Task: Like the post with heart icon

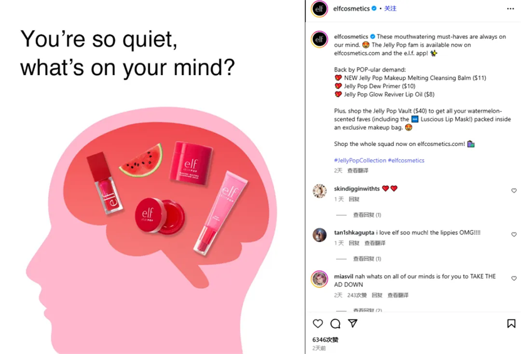Action: tap(318, 323)
